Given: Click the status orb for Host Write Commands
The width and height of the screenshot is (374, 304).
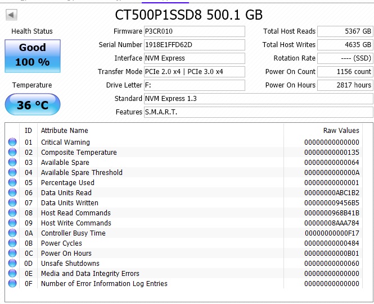Looking at the screenshot, I should [12, 223].
